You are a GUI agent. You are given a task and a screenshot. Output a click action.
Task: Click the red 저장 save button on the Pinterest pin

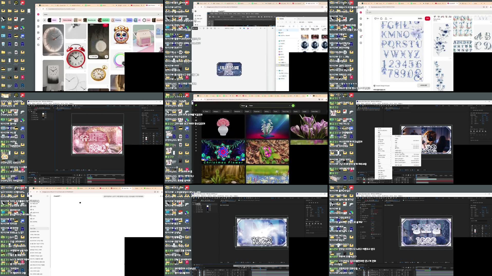click(428, 18)
